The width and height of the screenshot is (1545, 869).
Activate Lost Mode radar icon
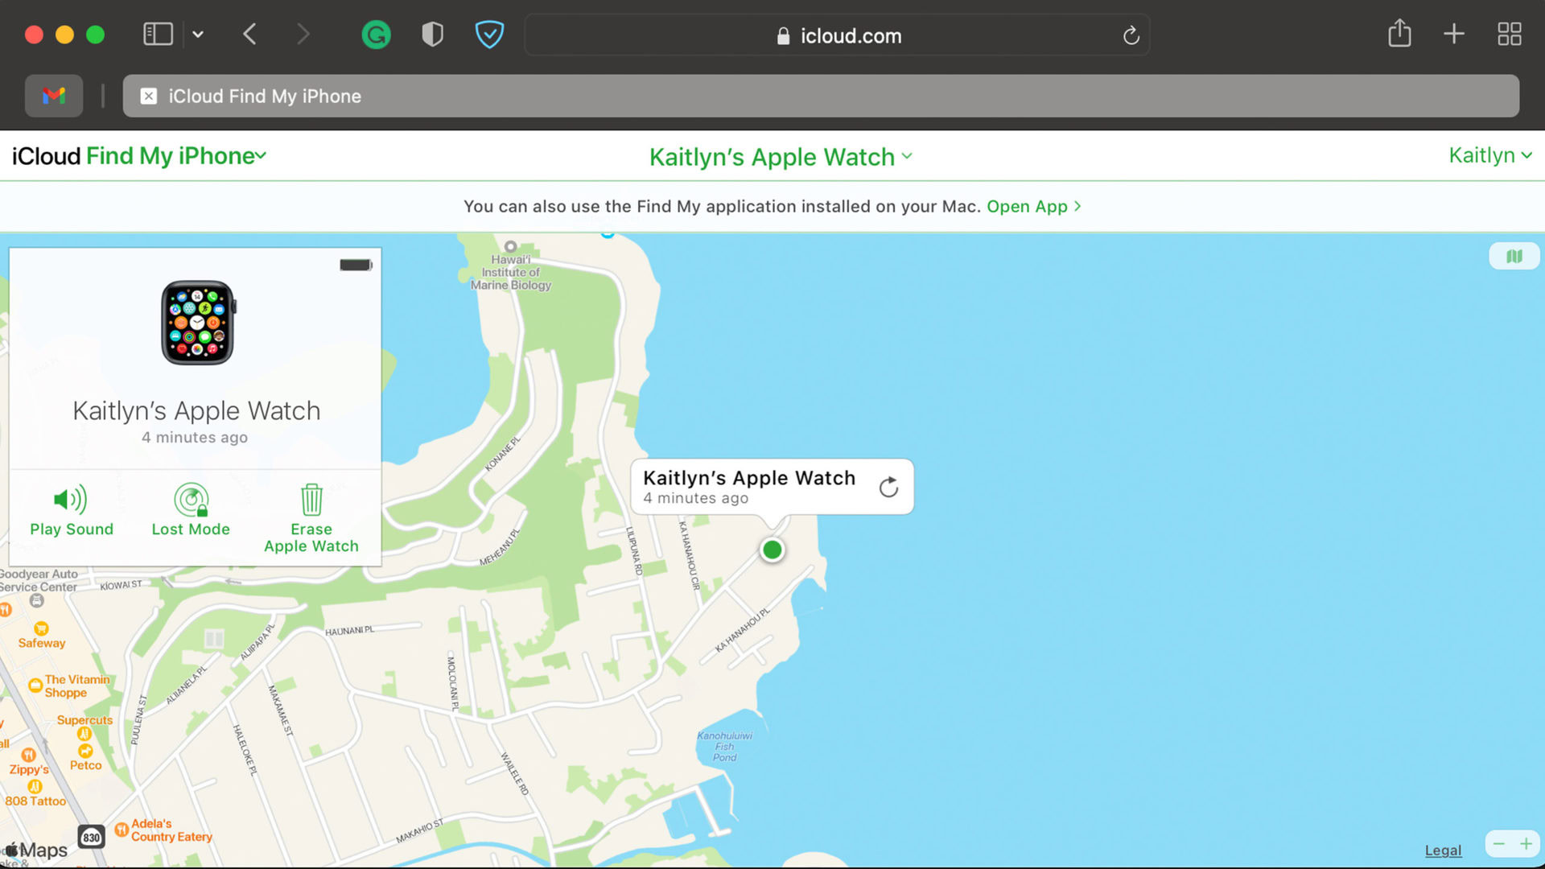[x=191, y=500]
